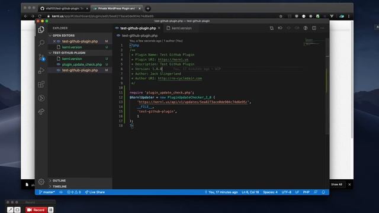Select the screen region tool in recorder panel
The image size is (379, 213).
click(17, 210)
